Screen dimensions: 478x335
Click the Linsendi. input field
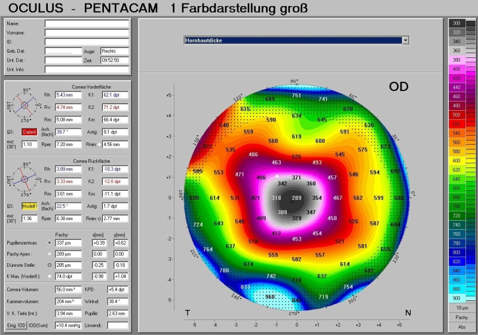(118, 325)
